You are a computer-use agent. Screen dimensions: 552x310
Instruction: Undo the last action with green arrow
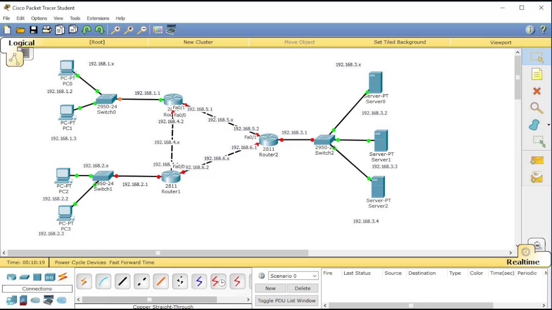click(87, 30)
